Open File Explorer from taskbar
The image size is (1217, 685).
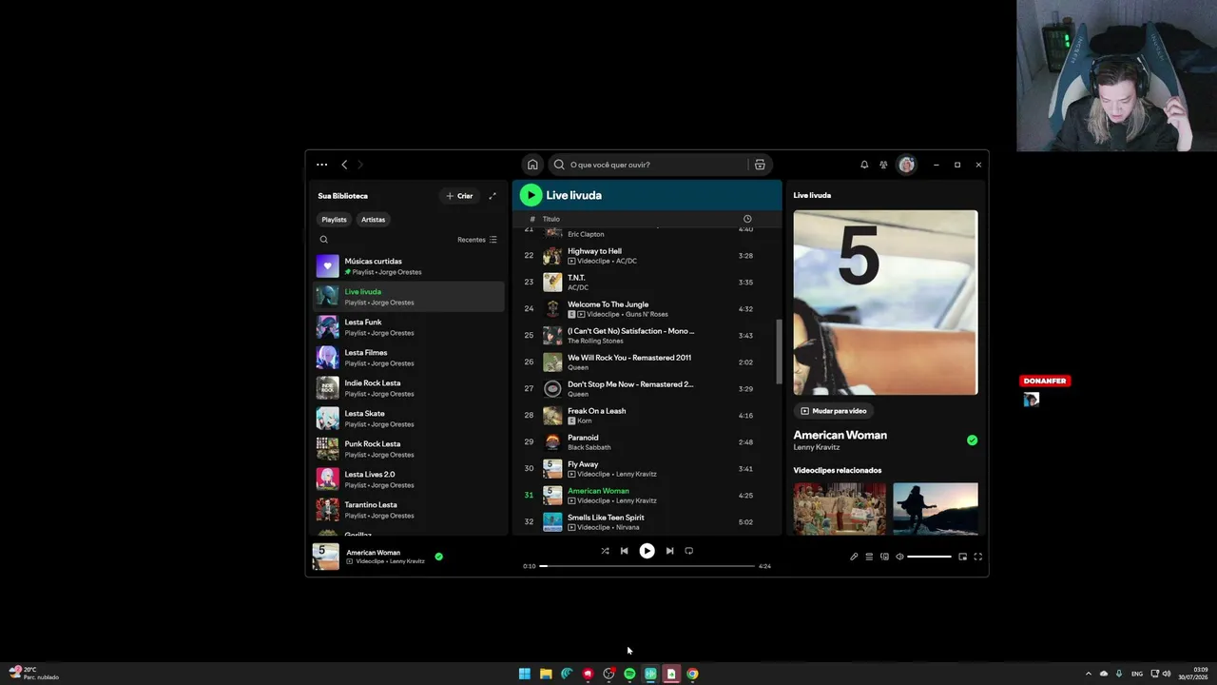click(546, 674)
